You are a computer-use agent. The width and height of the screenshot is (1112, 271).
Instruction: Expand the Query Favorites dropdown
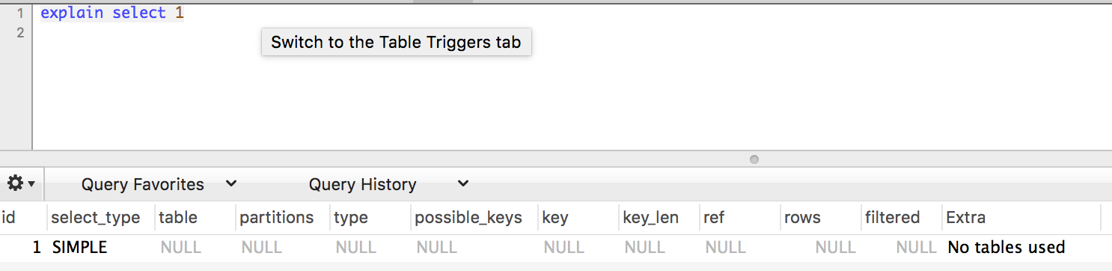(159, 184)
